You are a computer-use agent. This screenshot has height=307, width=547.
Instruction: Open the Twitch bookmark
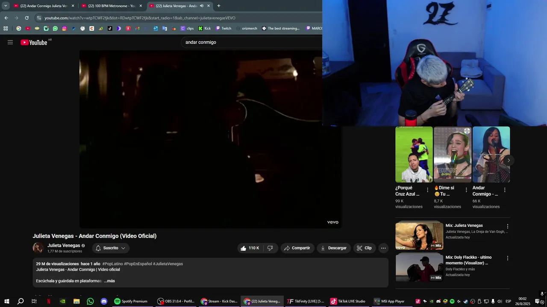[224, 29]
